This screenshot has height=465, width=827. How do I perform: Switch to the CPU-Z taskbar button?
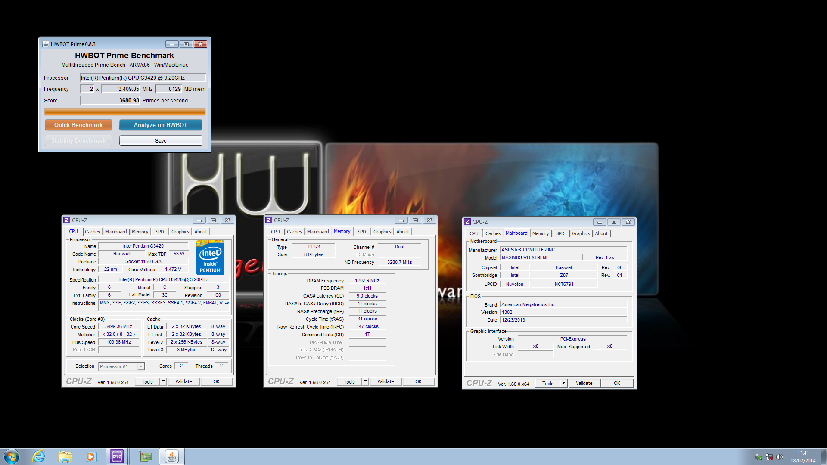(x=117, y=456)
